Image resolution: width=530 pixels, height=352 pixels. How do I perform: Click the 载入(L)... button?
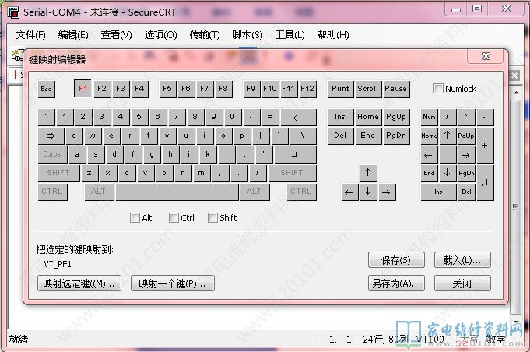coord(462,259)
